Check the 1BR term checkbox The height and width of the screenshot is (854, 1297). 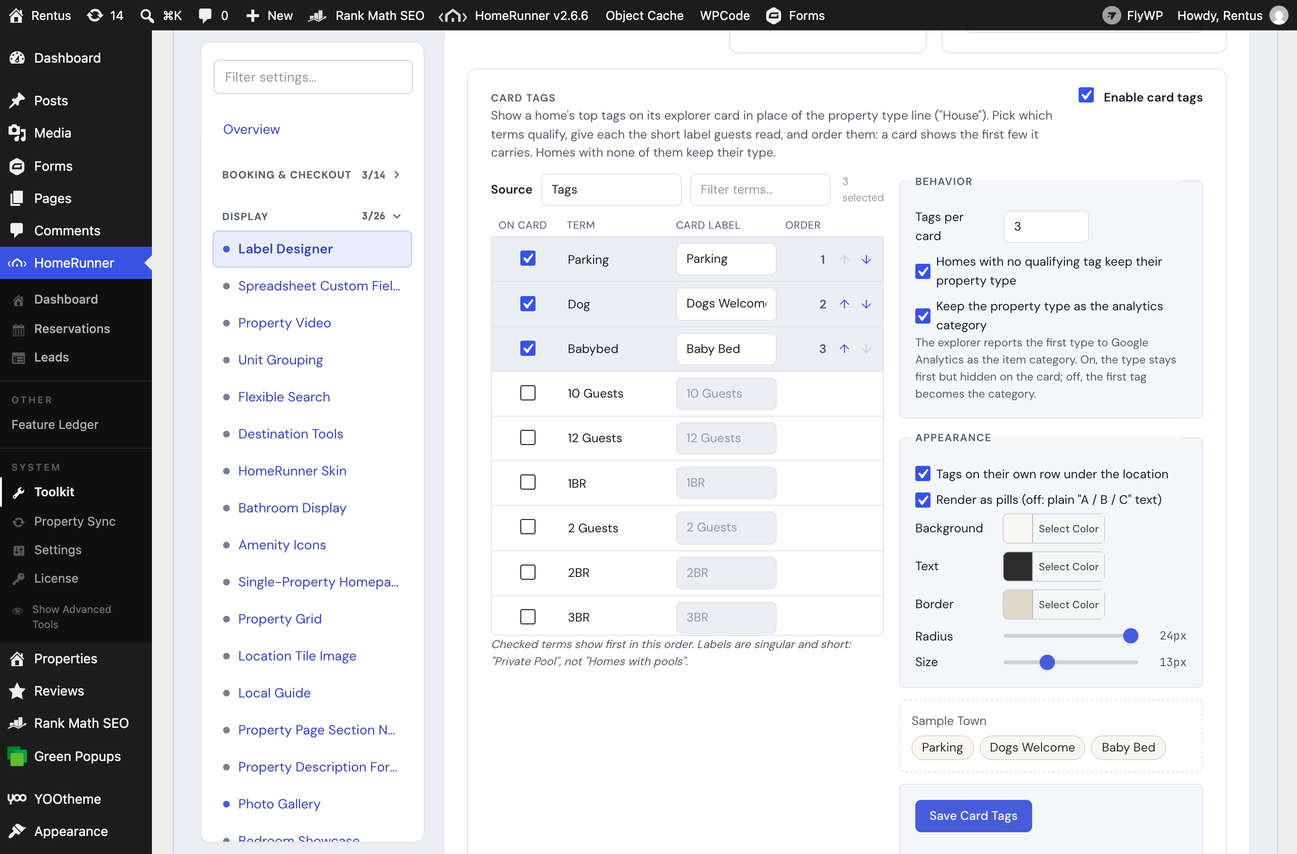(527, 482)
